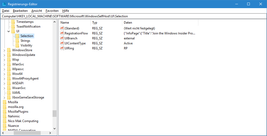Expand the WlanSvc key
The width and height of the screenshot is (267, 136).
[x=4, y=65]
